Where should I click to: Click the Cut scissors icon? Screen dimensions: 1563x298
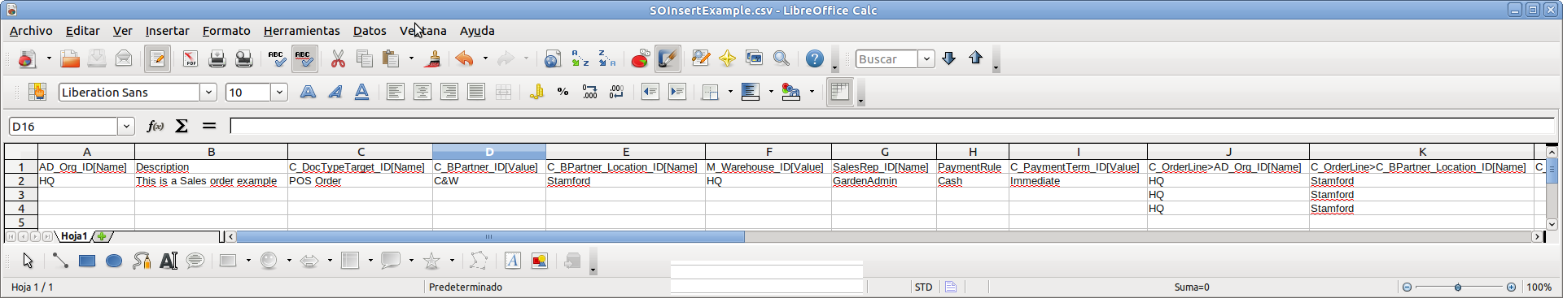coord(338,59)
